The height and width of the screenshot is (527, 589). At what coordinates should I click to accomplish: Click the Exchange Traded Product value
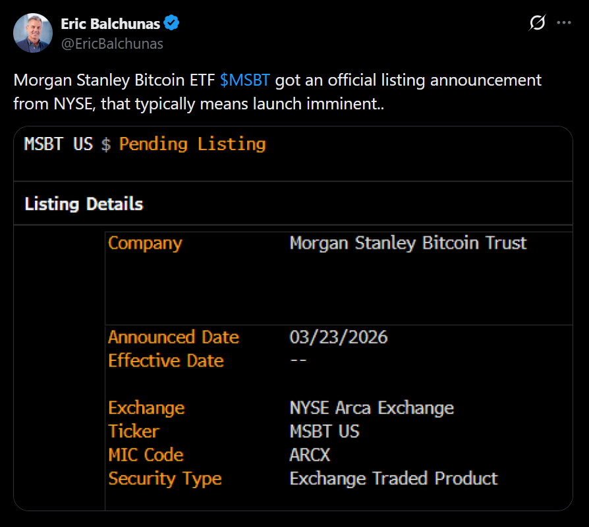click(x=393, y=479)
